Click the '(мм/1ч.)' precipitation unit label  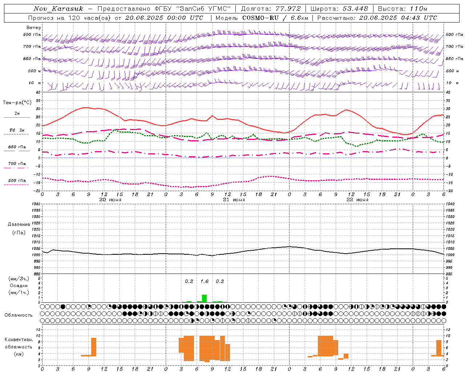click(19, 292)
